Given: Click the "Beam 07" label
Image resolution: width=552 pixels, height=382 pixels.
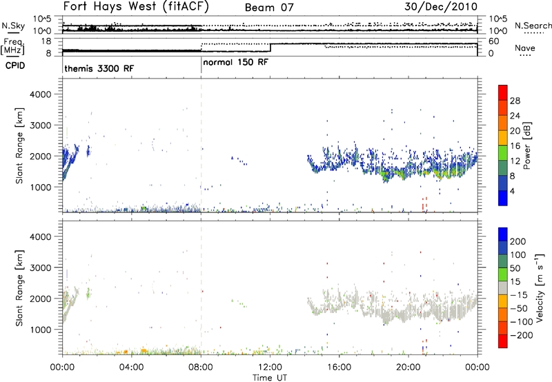Looking at the screenshot, I should [269, 8].
